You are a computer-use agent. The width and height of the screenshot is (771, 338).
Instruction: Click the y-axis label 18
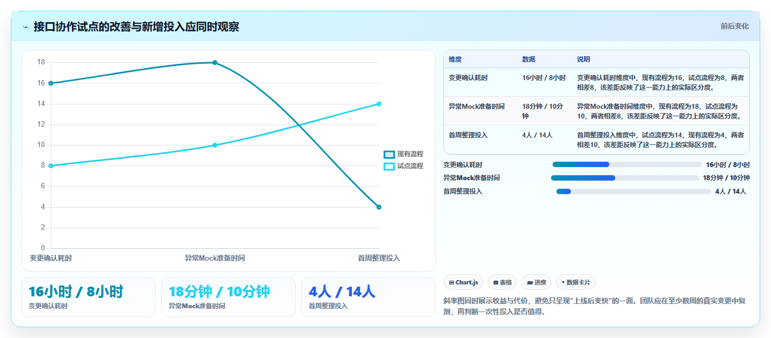[x=41, y=62]
